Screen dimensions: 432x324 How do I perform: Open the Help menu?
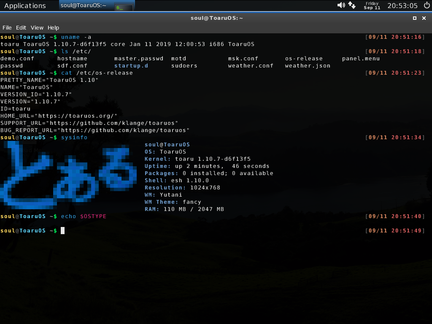pyautogui.click(x=53, y=27)
